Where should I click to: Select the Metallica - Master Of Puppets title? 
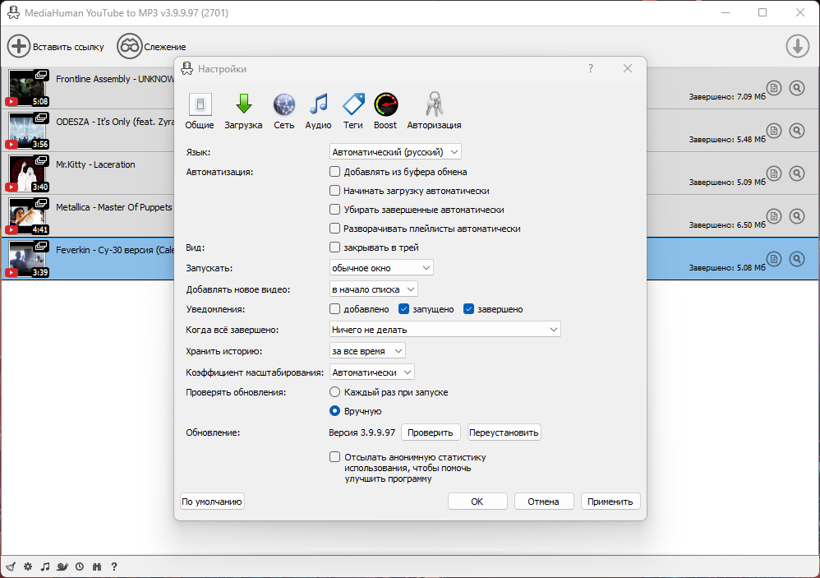(114, 207)
